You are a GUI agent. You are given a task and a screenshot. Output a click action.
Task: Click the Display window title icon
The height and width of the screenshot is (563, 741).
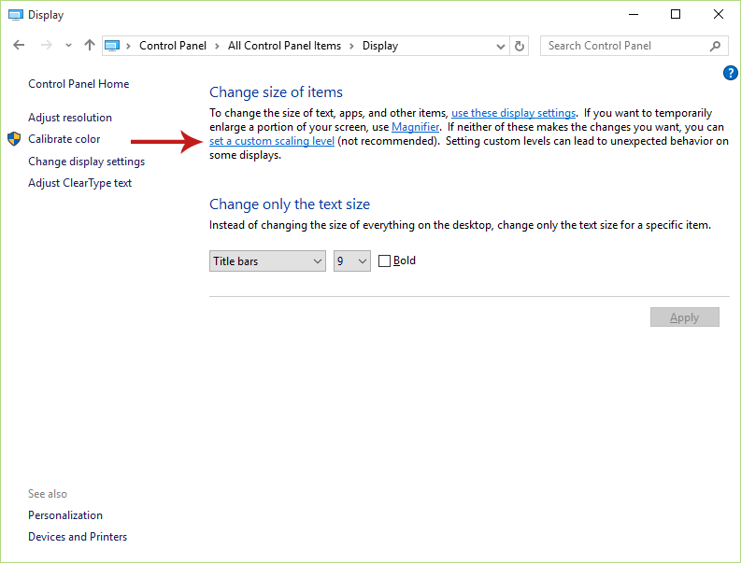point(16,15)
